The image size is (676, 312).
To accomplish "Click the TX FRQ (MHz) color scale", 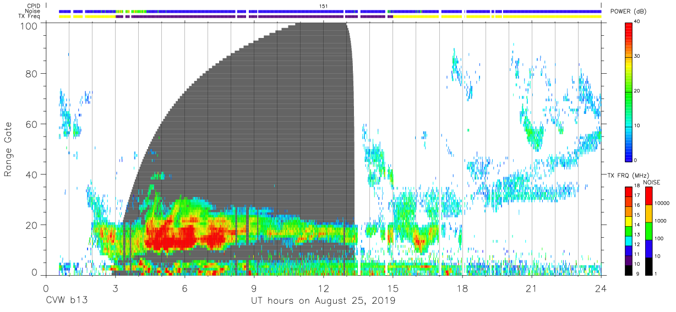I will pyautogui.click(x=629, y=231).
